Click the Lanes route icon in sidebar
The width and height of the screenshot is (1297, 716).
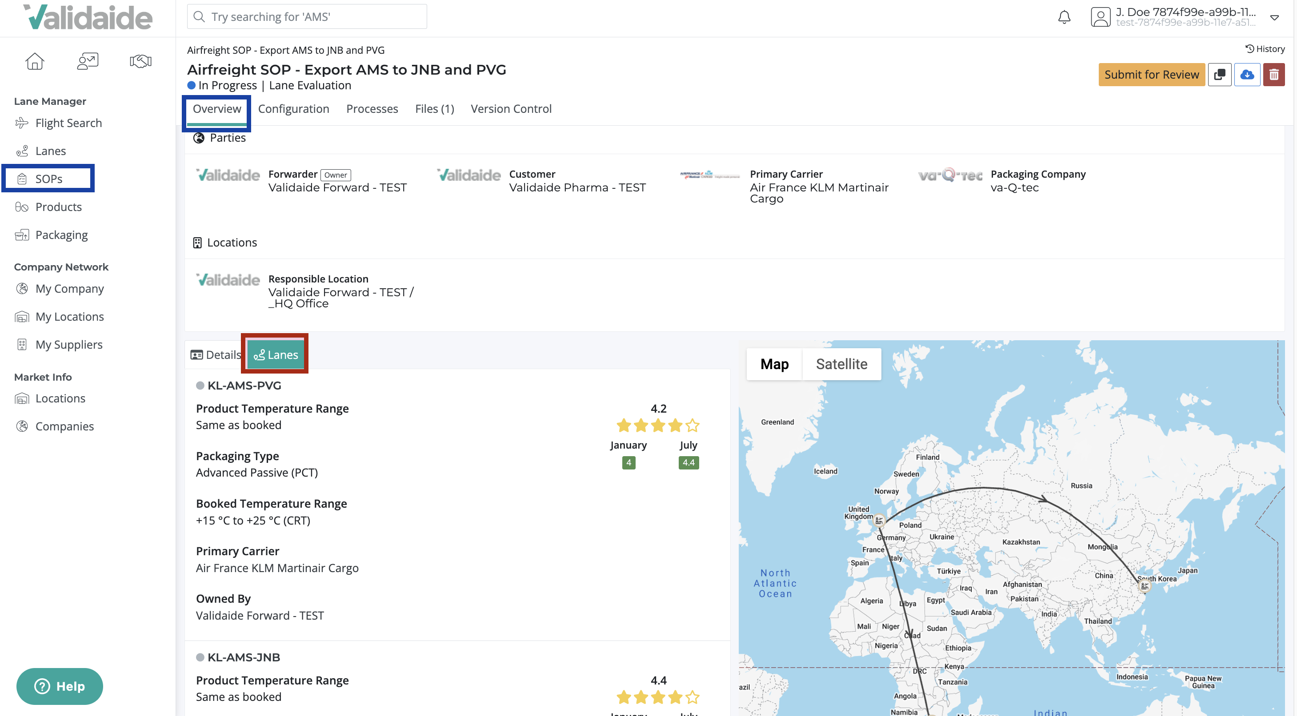22,151
